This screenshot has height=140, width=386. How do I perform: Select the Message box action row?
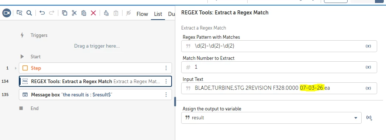pos(95,95)
